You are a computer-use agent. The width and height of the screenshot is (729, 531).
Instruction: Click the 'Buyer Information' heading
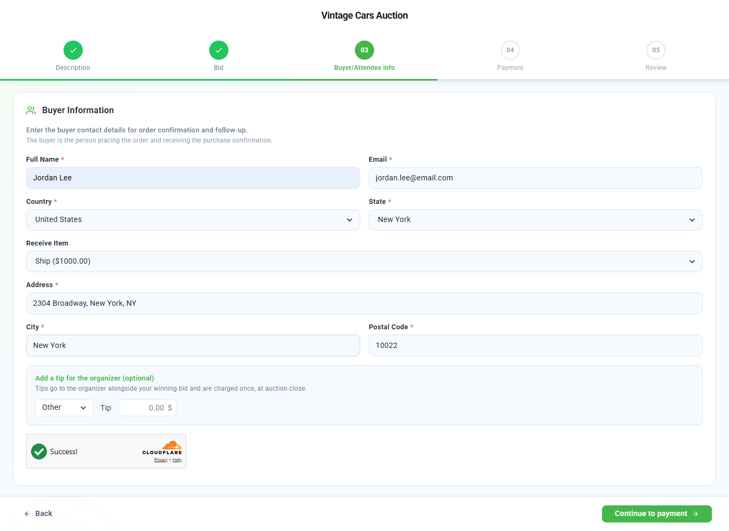click(78, 110)
